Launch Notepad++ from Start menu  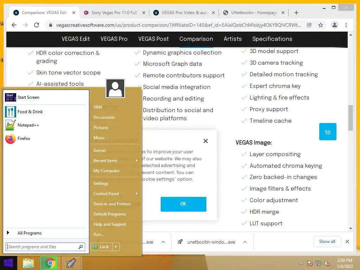(x=11, y=125)
